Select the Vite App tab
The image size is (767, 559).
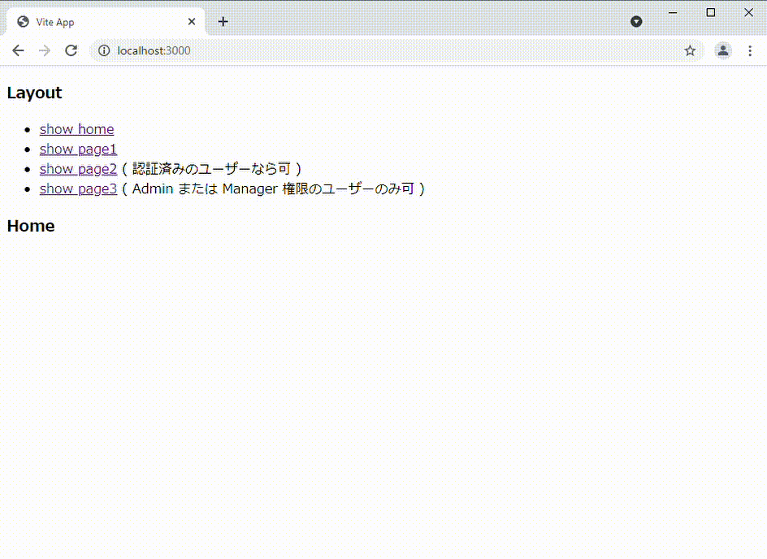pyautogui.click(x=105, y=22)
